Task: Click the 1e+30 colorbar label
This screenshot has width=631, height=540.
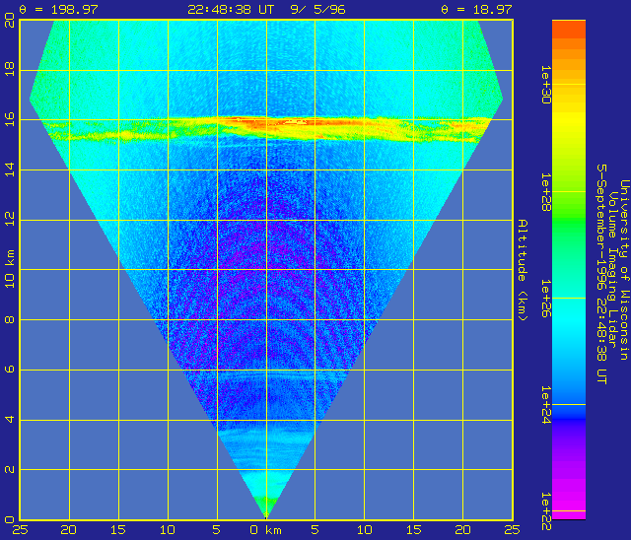Action: point(545,85)
